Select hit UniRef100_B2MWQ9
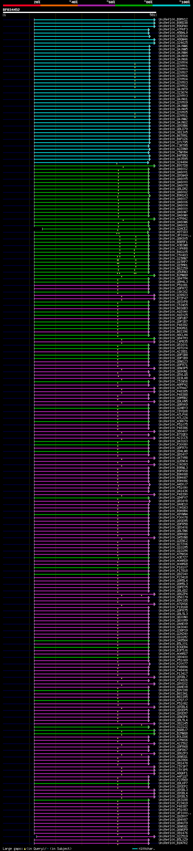Viewport: 193px width, 851px height. pos(173,275)
